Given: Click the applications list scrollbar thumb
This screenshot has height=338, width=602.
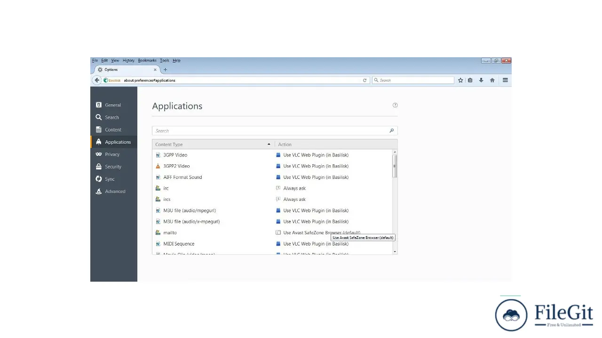Looking at the screenshot, I should [395, 166].
